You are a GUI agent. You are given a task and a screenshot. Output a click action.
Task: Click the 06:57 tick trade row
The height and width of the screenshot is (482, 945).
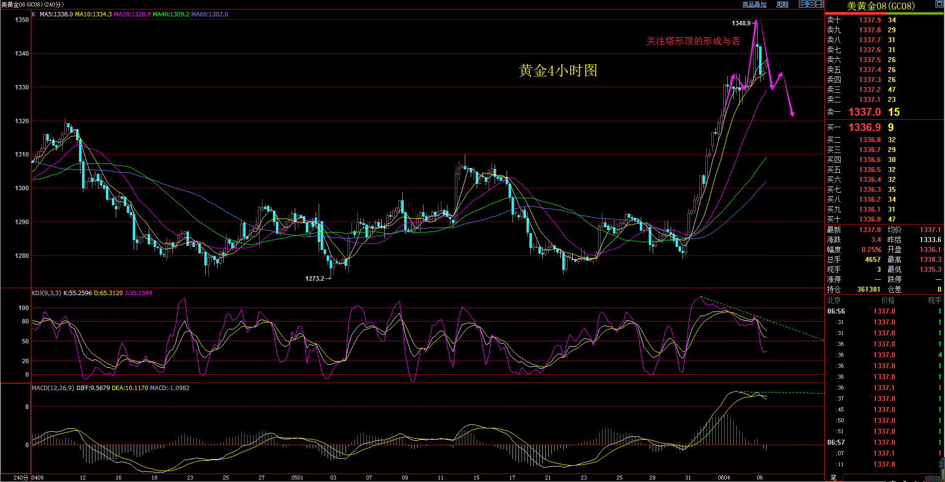click(x=884, y=443)
